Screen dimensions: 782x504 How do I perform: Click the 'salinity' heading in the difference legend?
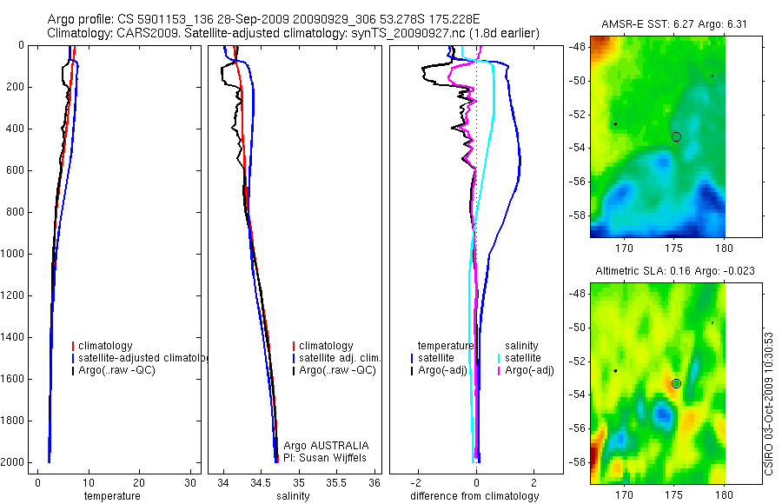(x=521, y=346)
